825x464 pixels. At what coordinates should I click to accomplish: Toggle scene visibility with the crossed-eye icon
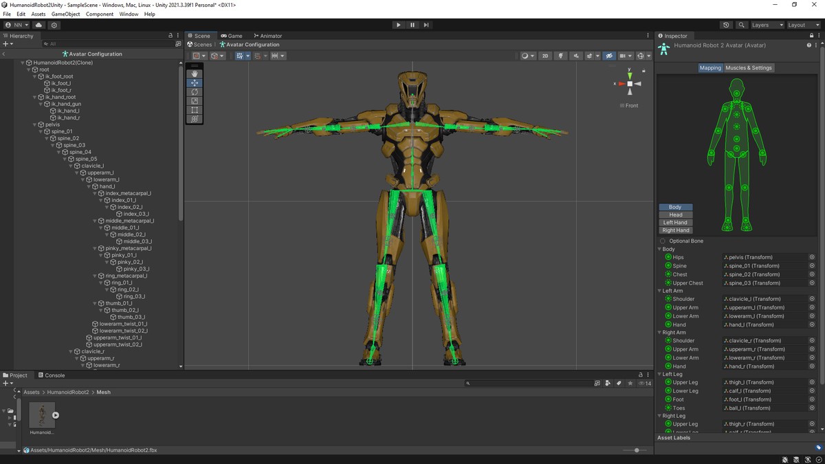609,56
